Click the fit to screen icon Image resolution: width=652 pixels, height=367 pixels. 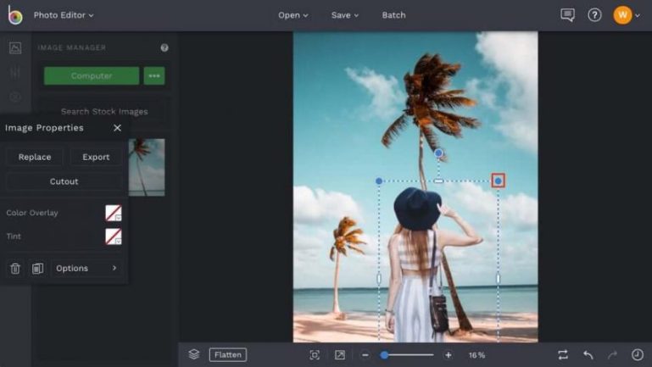315,355
